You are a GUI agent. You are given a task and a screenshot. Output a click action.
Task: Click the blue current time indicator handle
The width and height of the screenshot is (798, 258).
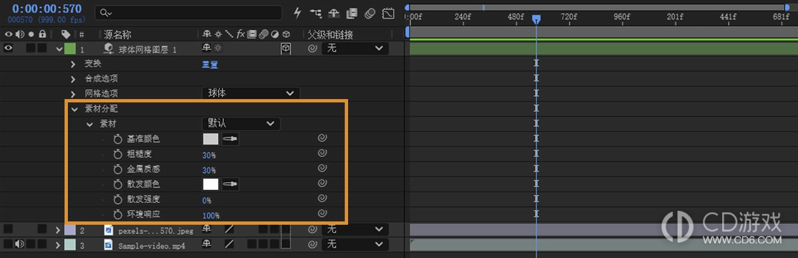536,19
